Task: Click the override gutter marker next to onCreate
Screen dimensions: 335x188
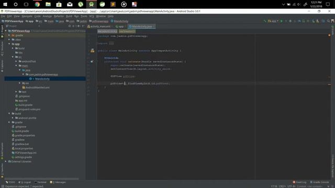Action: [92, 62]
